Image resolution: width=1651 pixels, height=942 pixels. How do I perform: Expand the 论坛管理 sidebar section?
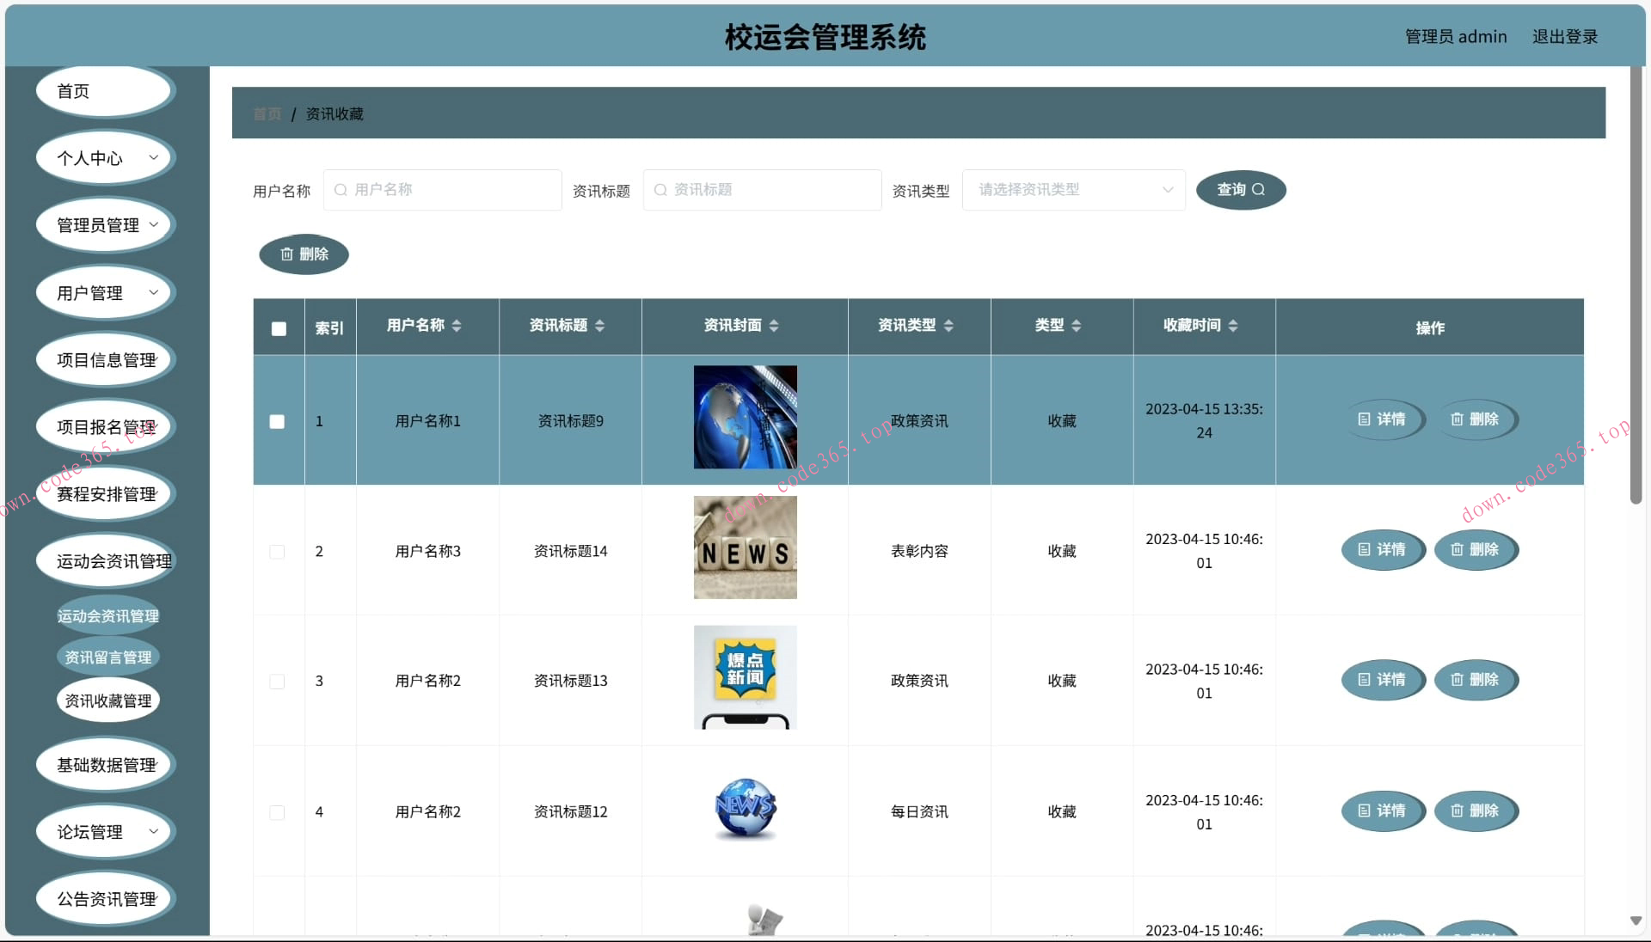(105, 831)
